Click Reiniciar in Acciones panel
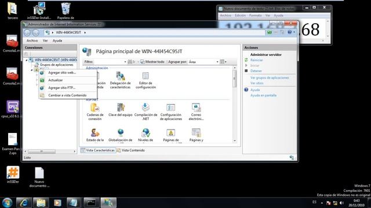Image resolution: width=371 pixels, height=208 pixels. coord(256,60)
